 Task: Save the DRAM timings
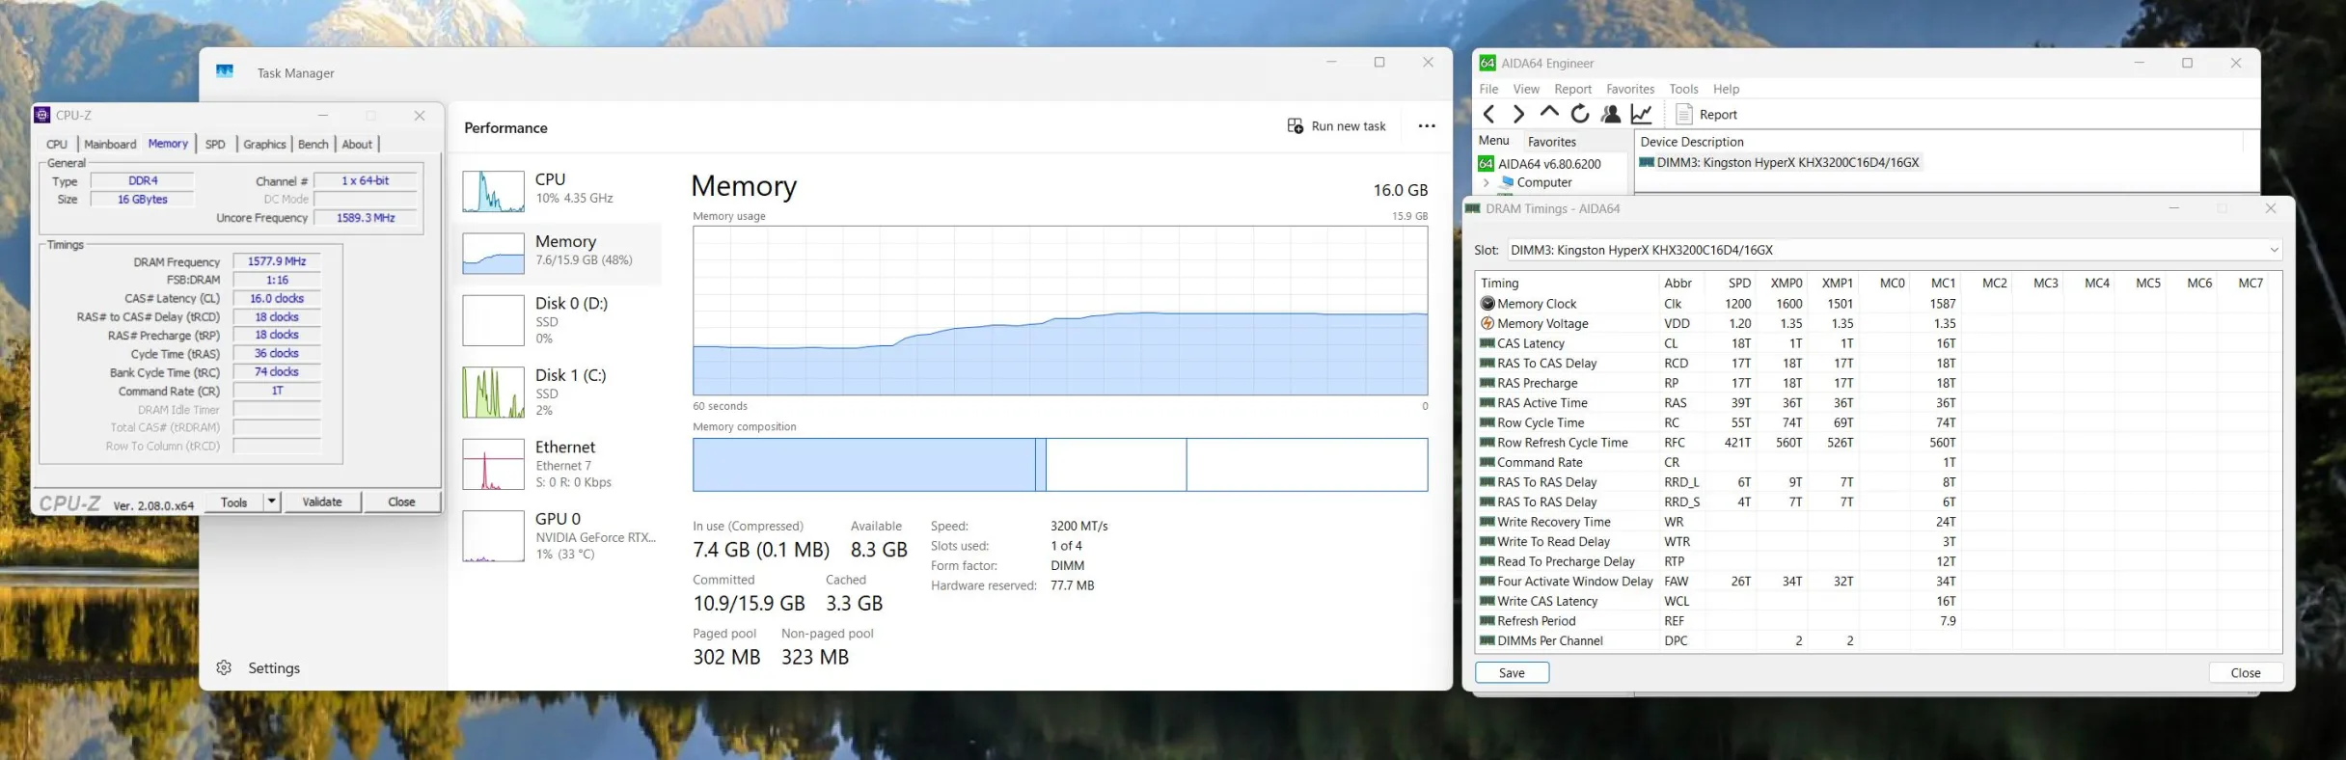pos(1512,672)
